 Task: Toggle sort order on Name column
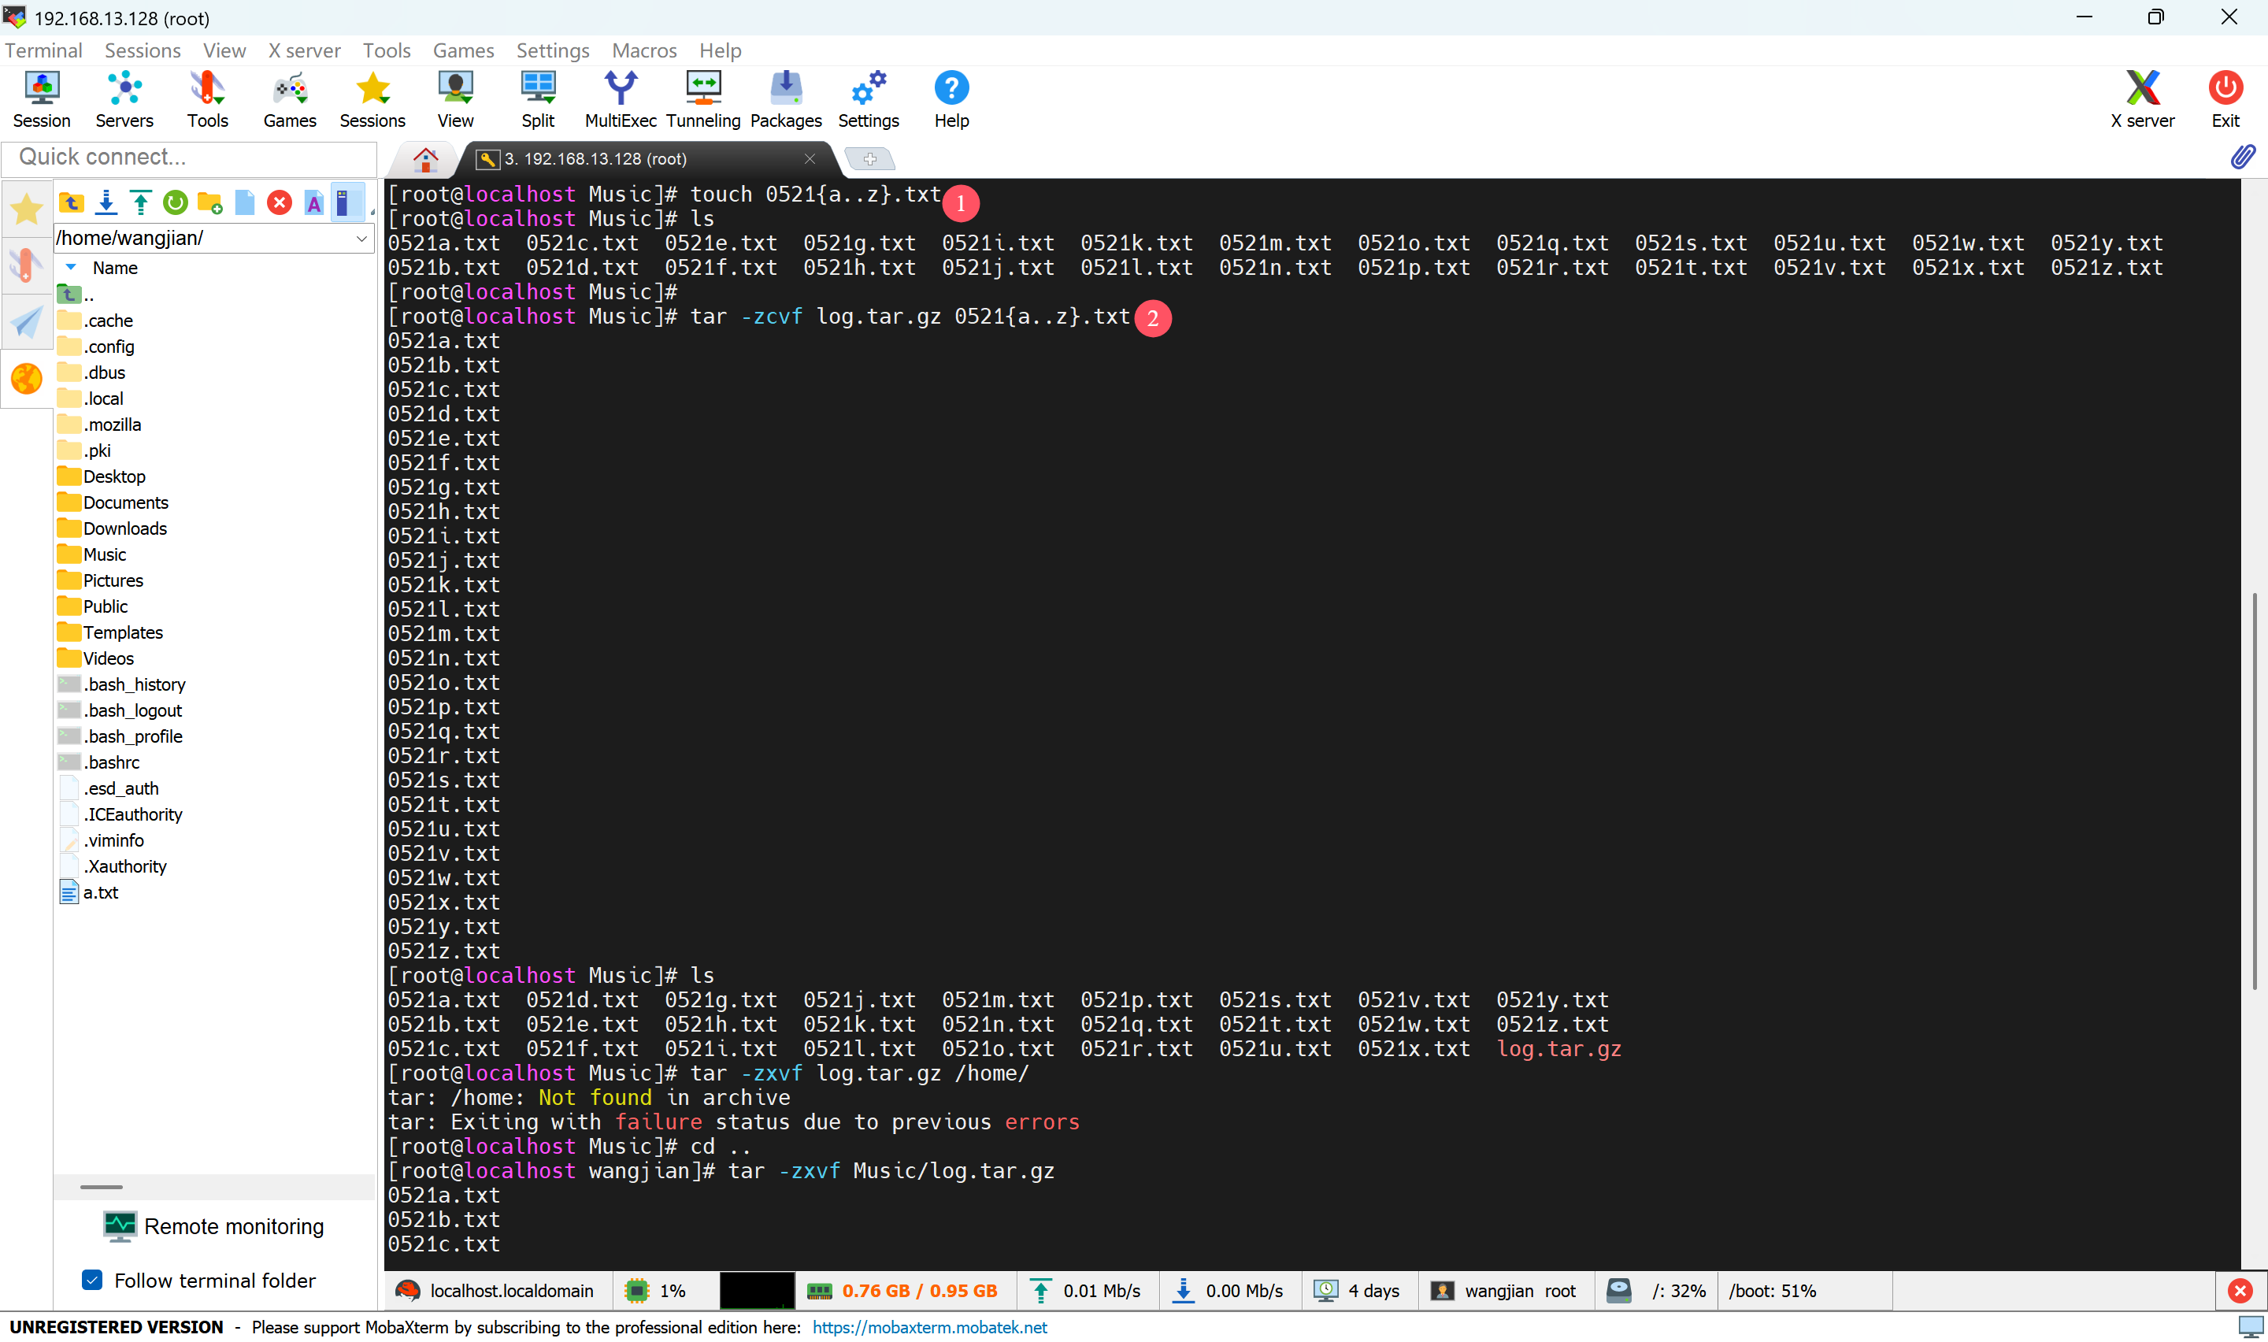coord(115,268)
